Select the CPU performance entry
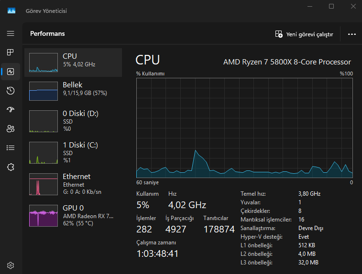362x274 pixels. 73,62
